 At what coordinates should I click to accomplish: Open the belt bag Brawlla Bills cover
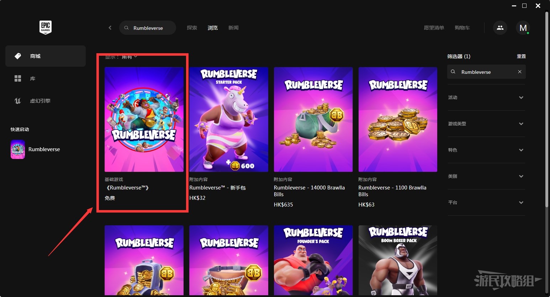pos(229,260)
